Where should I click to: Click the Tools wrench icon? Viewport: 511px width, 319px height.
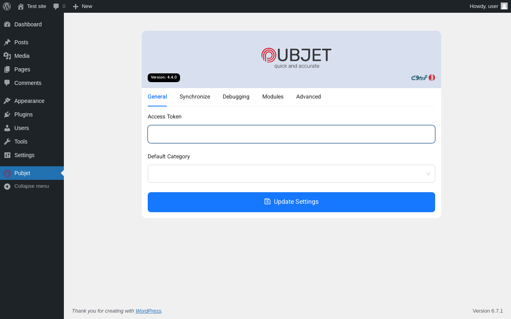pyautogui.click(x=7, y=142)
